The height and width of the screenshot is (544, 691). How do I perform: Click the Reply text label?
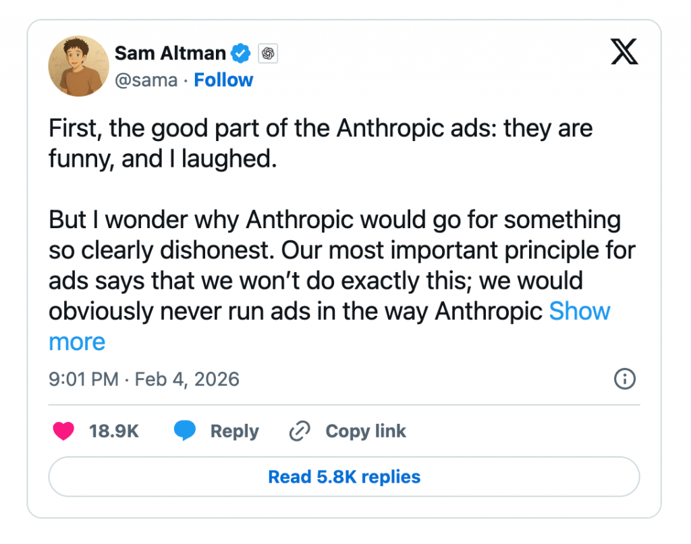(234, 431)
